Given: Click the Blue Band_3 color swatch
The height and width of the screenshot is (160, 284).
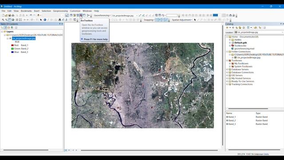Looking at the screenshot, I should [x=12, y=52].
